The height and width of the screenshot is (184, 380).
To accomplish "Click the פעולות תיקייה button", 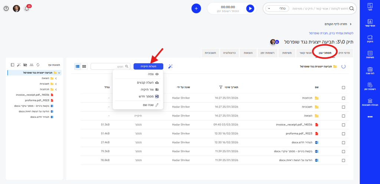I will pos(148,66).
